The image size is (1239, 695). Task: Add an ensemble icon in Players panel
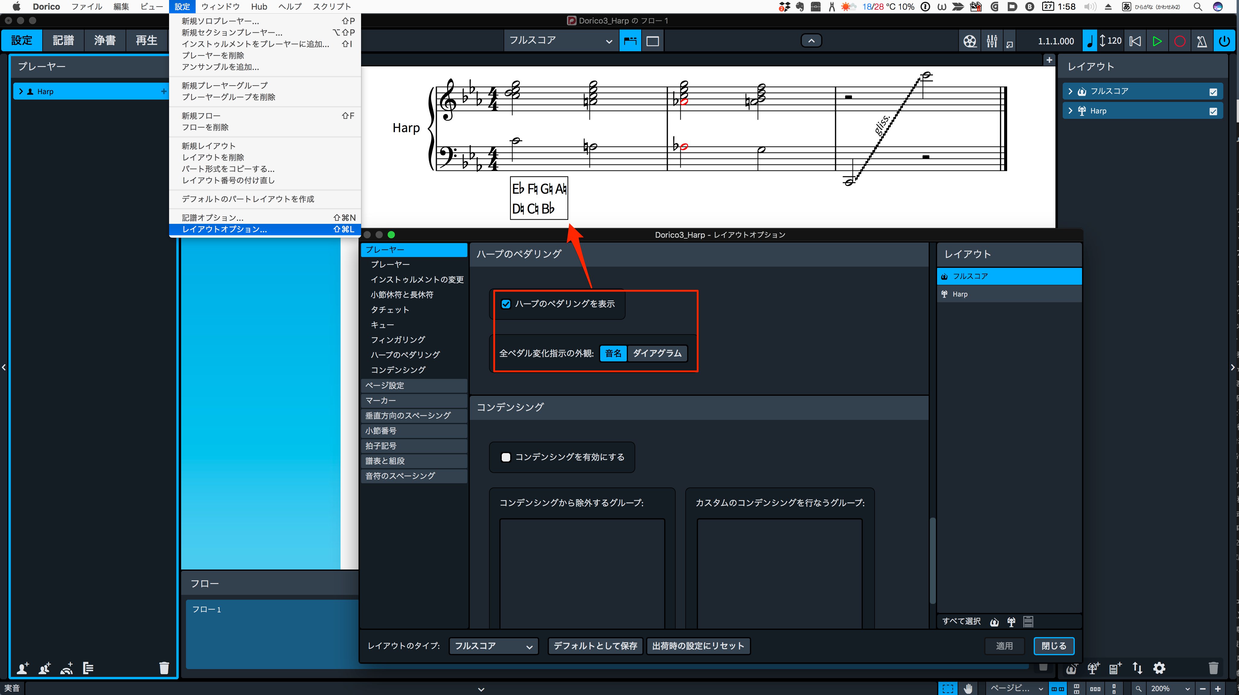click(x=67, y=668)
